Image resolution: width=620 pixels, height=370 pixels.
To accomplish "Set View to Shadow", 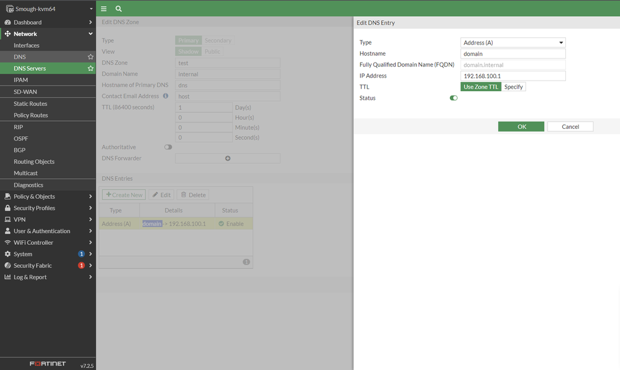I will click(x=188, y=51).
